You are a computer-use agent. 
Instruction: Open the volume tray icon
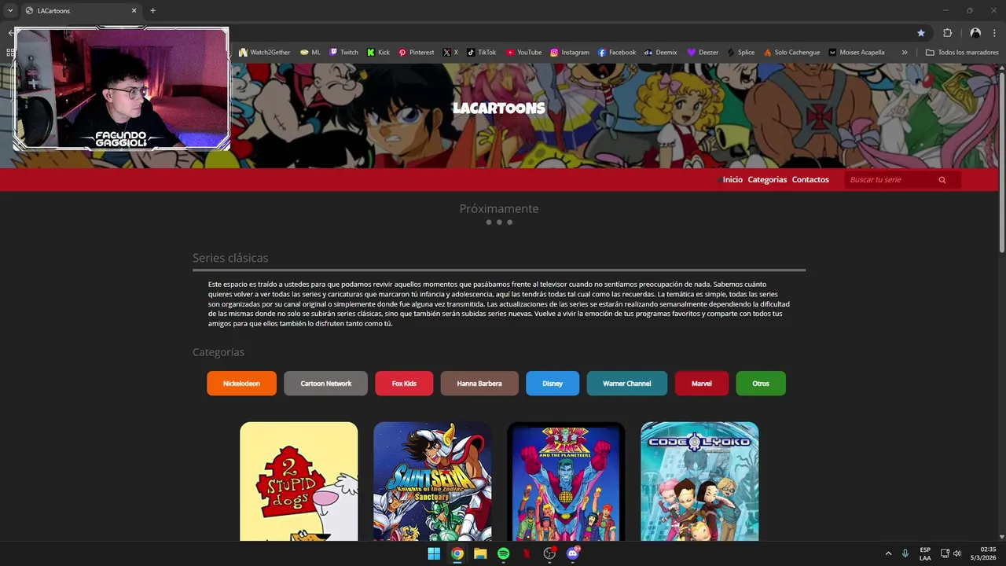[x=956, y=553]
